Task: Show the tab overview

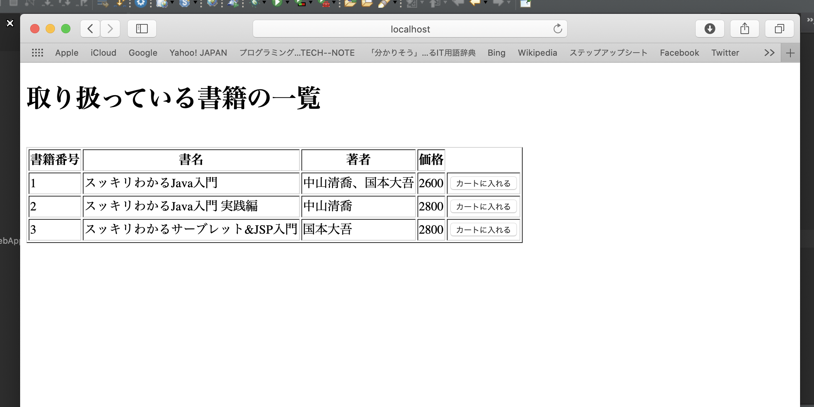Action: [779, 29]
